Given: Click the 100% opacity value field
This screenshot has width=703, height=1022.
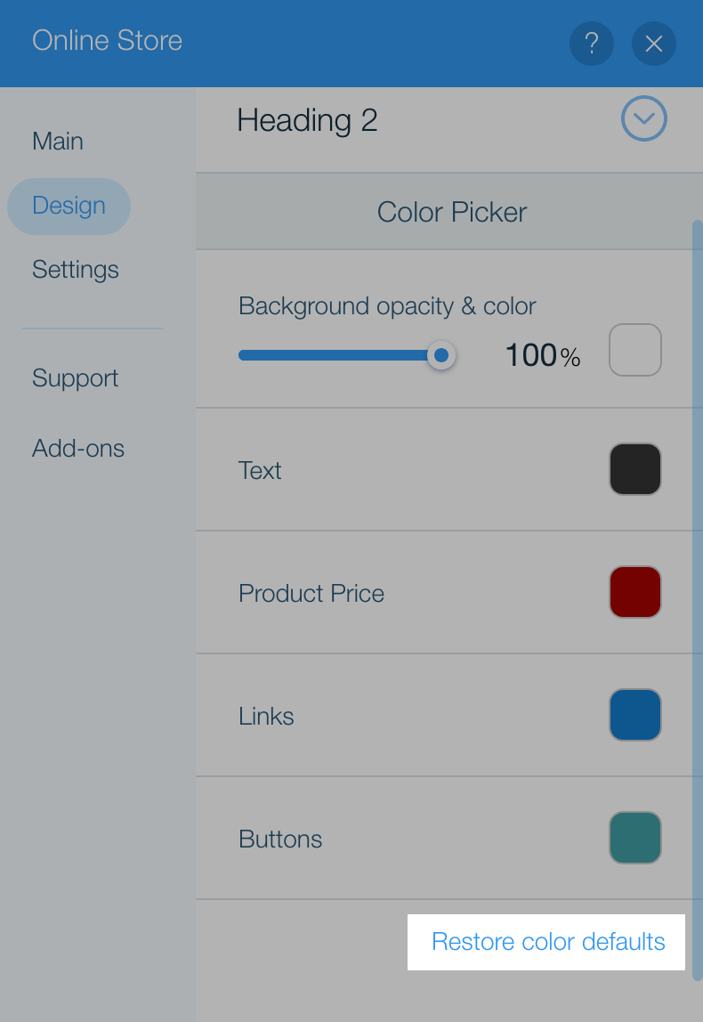Looking at the screenshot, I should [542, 356].
